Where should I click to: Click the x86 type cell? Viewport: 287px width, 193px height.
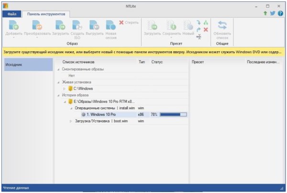(141, 114)
